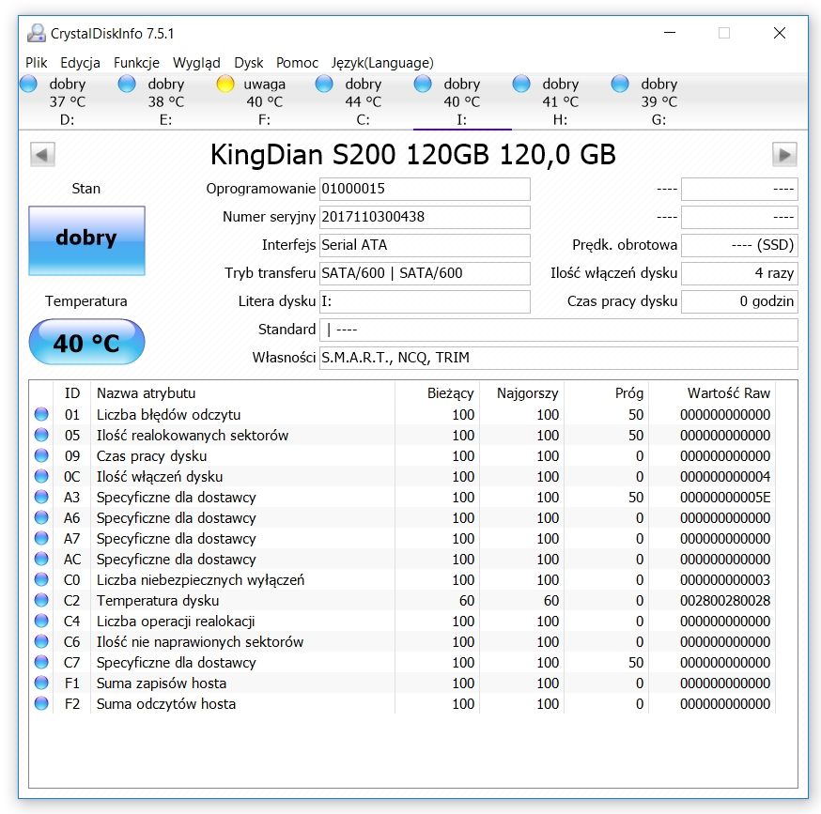Go to previous disk with left arrow

click(42, 154)
